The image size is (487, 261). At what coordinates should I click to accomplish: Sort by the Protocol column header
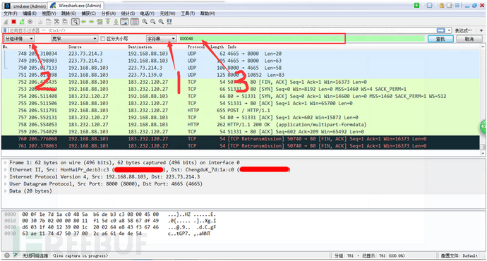click(x=196, y=47)
